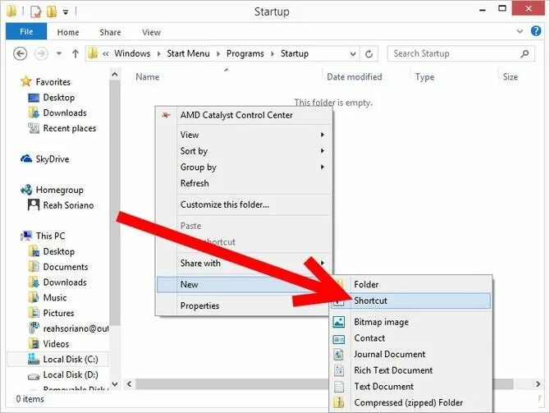Create a new Bitmap image
The height and width of the screenshot is (413, 550).
(x=410, y=322)
